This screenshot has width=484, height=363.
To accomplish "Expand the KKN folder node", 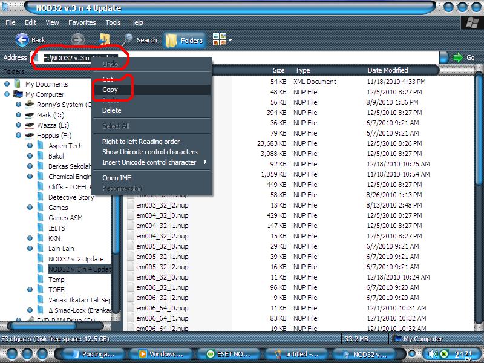I will click(x=30, y=238).
